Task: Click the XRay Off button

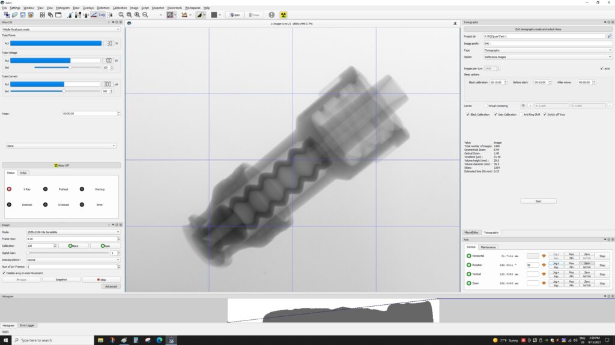Action: pyautogui.click(x=61, y=165)
